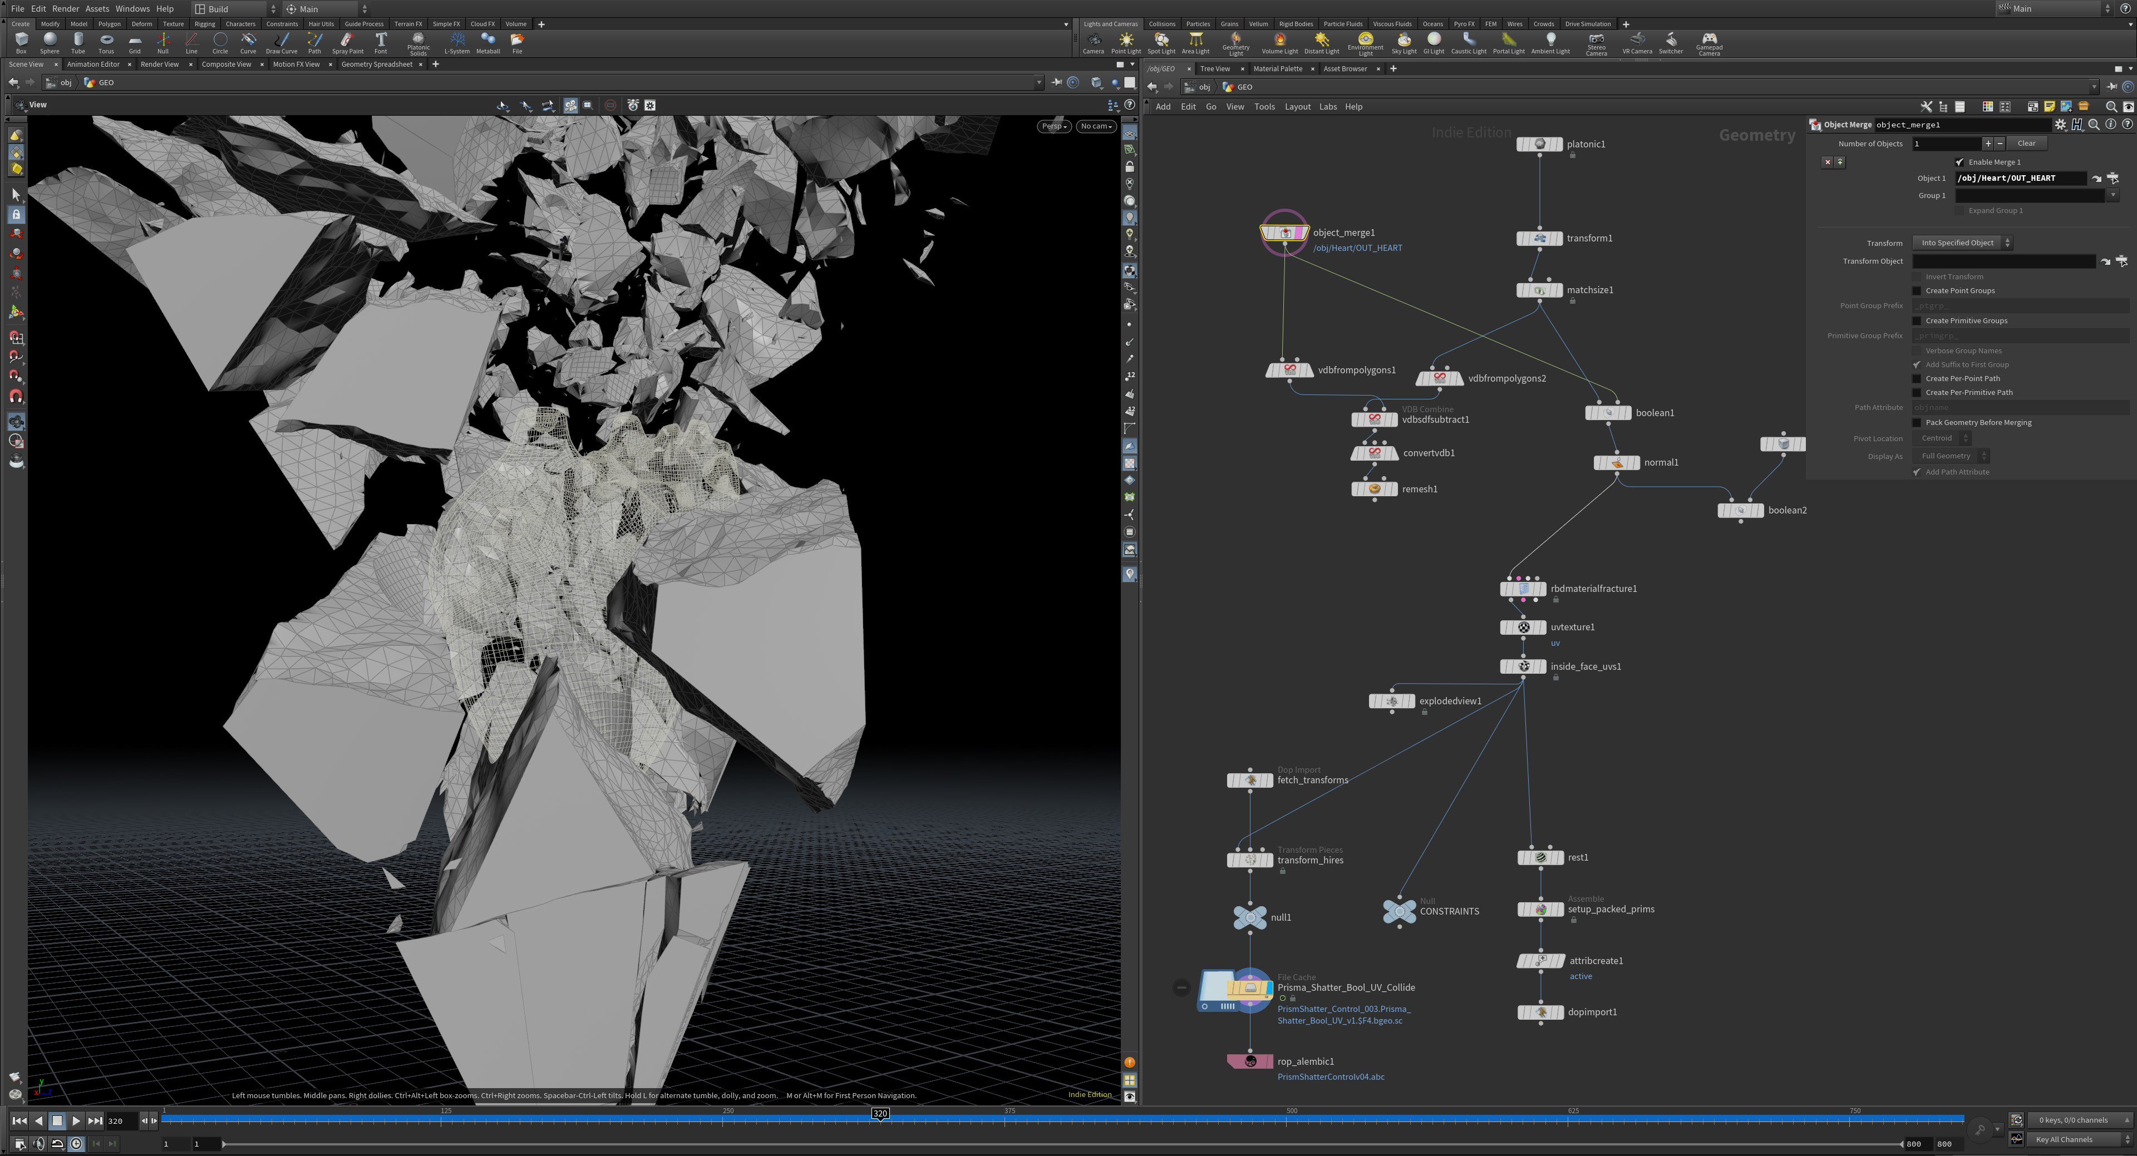Click the Clear button
The image size is (2137, 1156).
(2026, 144)
